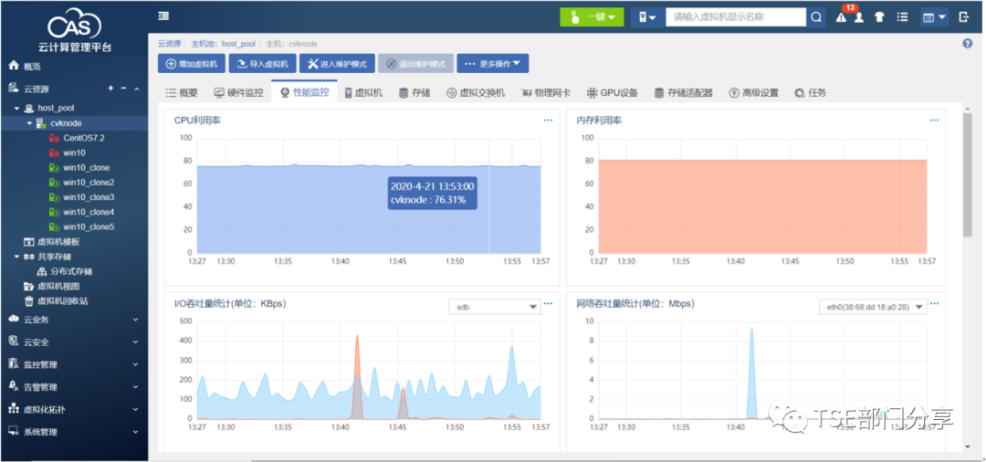Open the 物理网卡 physical NIC tab
The image size is (986, 462).
pyautogui.click(x=546, y=93)
